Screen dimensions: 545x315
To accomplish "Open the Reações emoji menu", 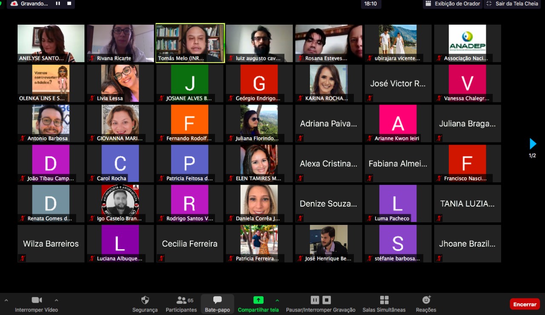I will pos(426,301).
